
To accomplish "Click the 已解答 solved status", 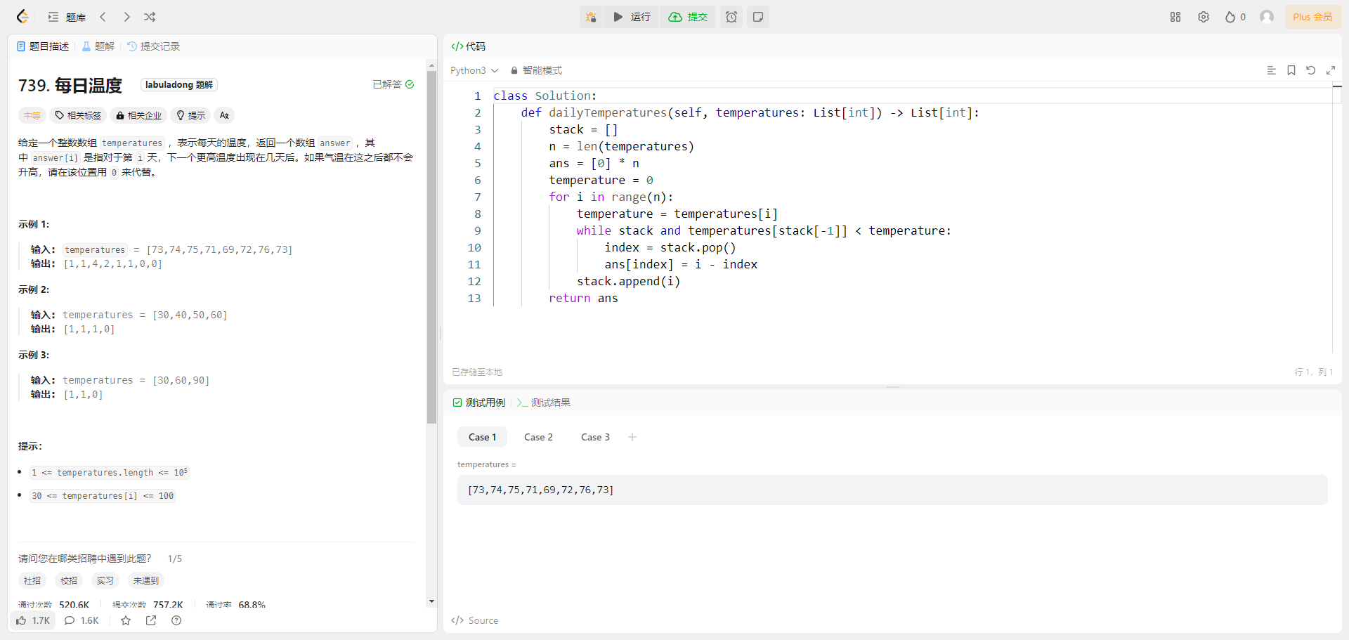I will [x=393, y=84].
